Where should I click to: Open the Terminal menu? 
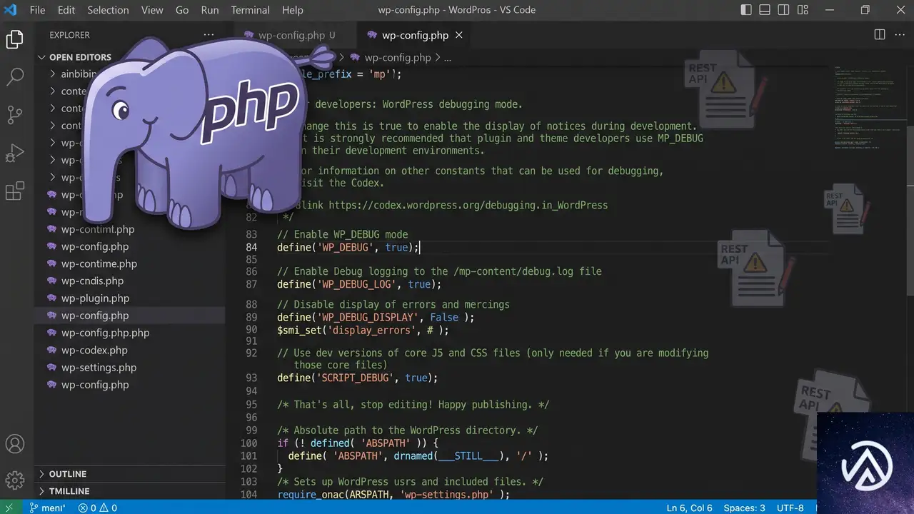[251, 10]
